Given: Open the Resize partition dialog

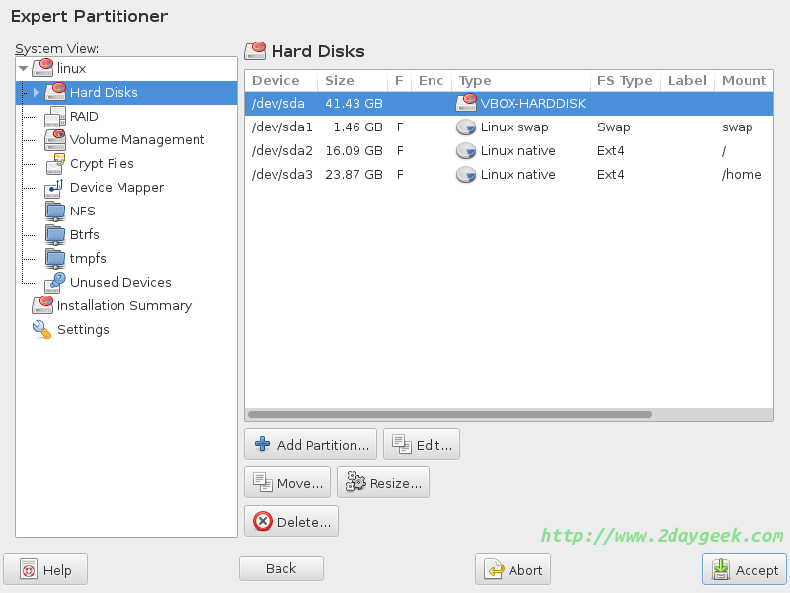Looking at the screenshot, I should tap(383, 483).
